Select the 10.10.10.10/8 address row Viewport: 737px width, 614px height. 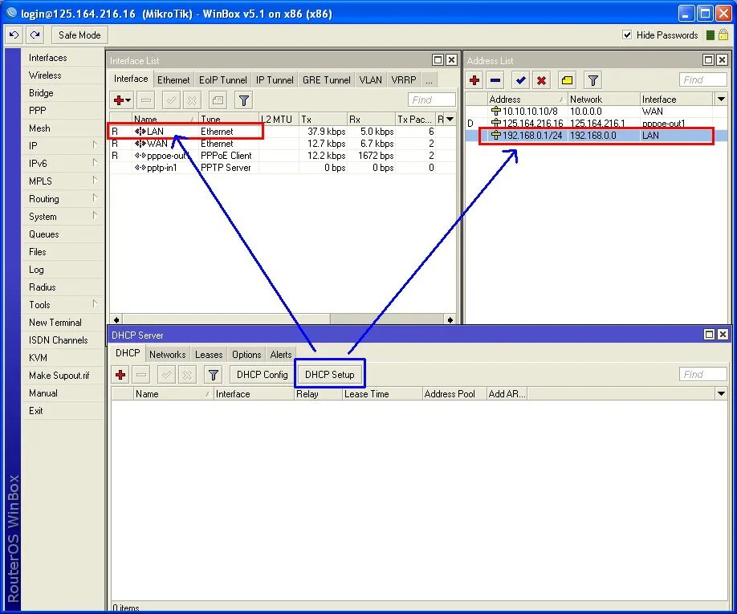tap(596, 112)
